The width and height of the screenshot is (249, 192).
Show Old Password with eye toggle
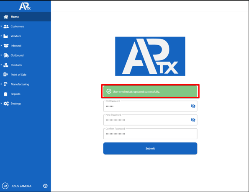point(193,106)
